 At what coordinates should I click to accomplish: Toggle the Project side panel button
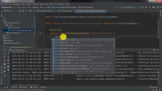[1, 13]
